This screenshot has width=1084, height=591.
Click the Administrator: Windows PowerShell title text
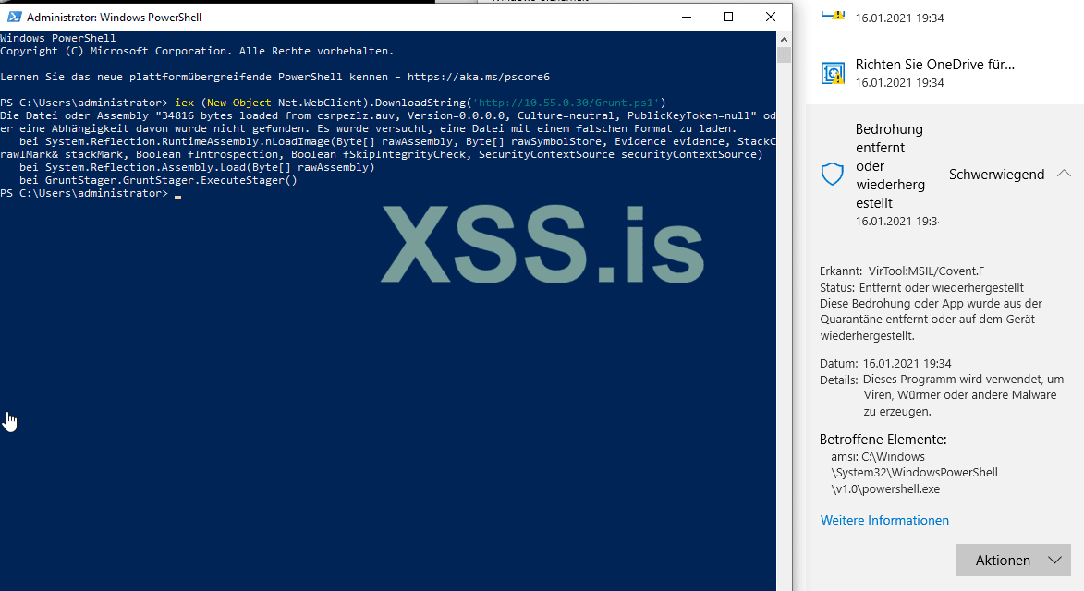(114, 18)
